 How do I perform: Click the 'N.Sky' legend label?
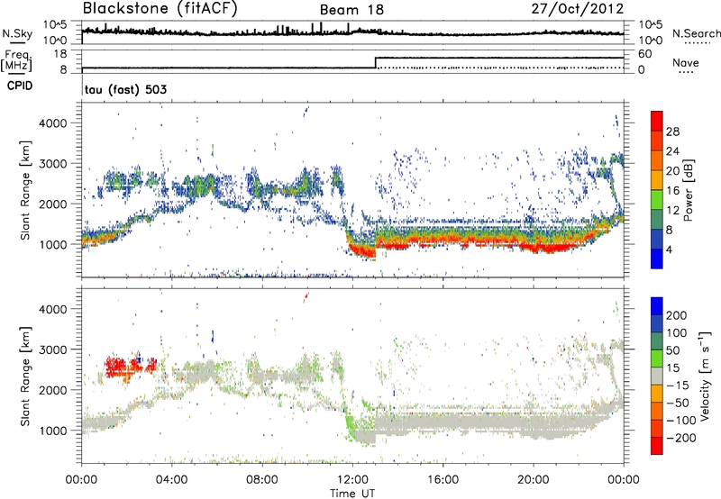(x=17, y=33)
